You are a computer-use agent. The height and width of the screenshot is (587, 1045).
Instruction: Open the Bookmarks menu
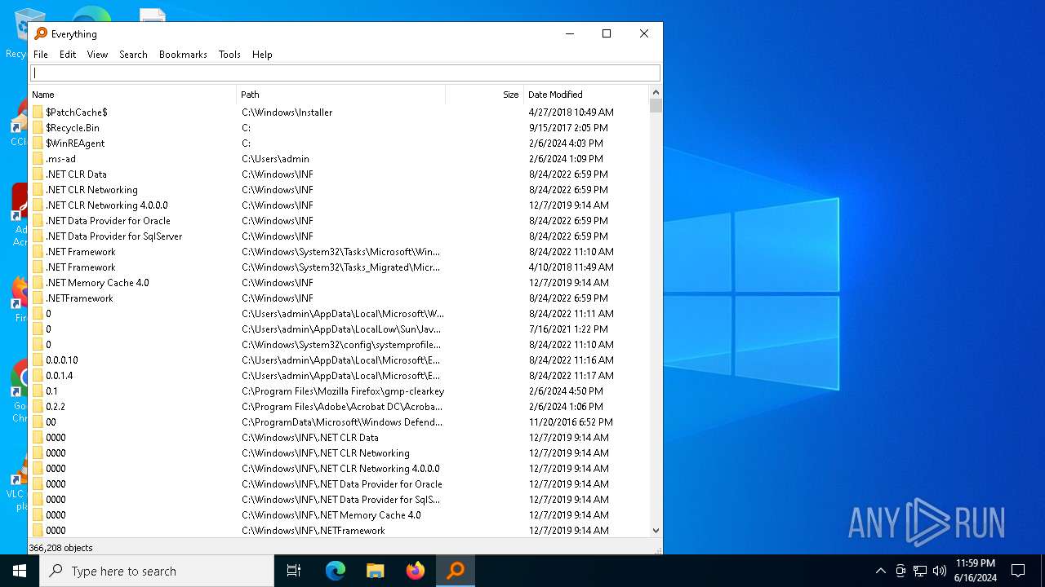pyautogui.click(x=183, y=55)
